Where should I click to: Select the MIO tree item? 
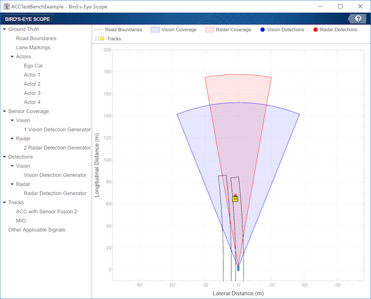[x=21, y=221]
